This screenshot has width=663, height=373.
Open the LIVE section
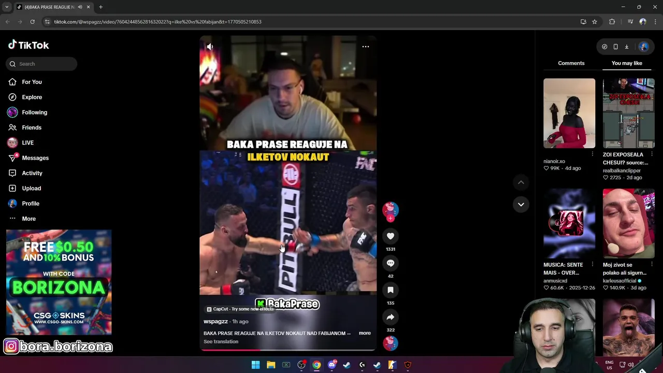click(x=27, y=142)
